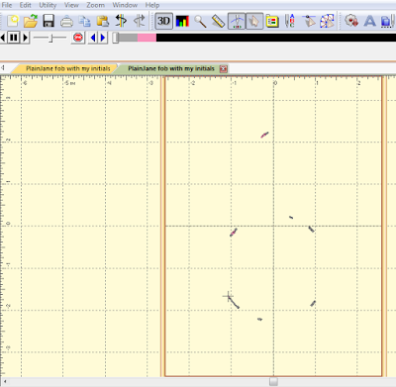Open the Utility menu

point(48,5)
